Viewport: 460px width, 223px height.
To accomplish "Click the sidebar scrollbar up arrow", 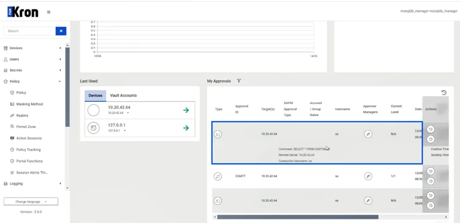I will click(x=67, y=46).
